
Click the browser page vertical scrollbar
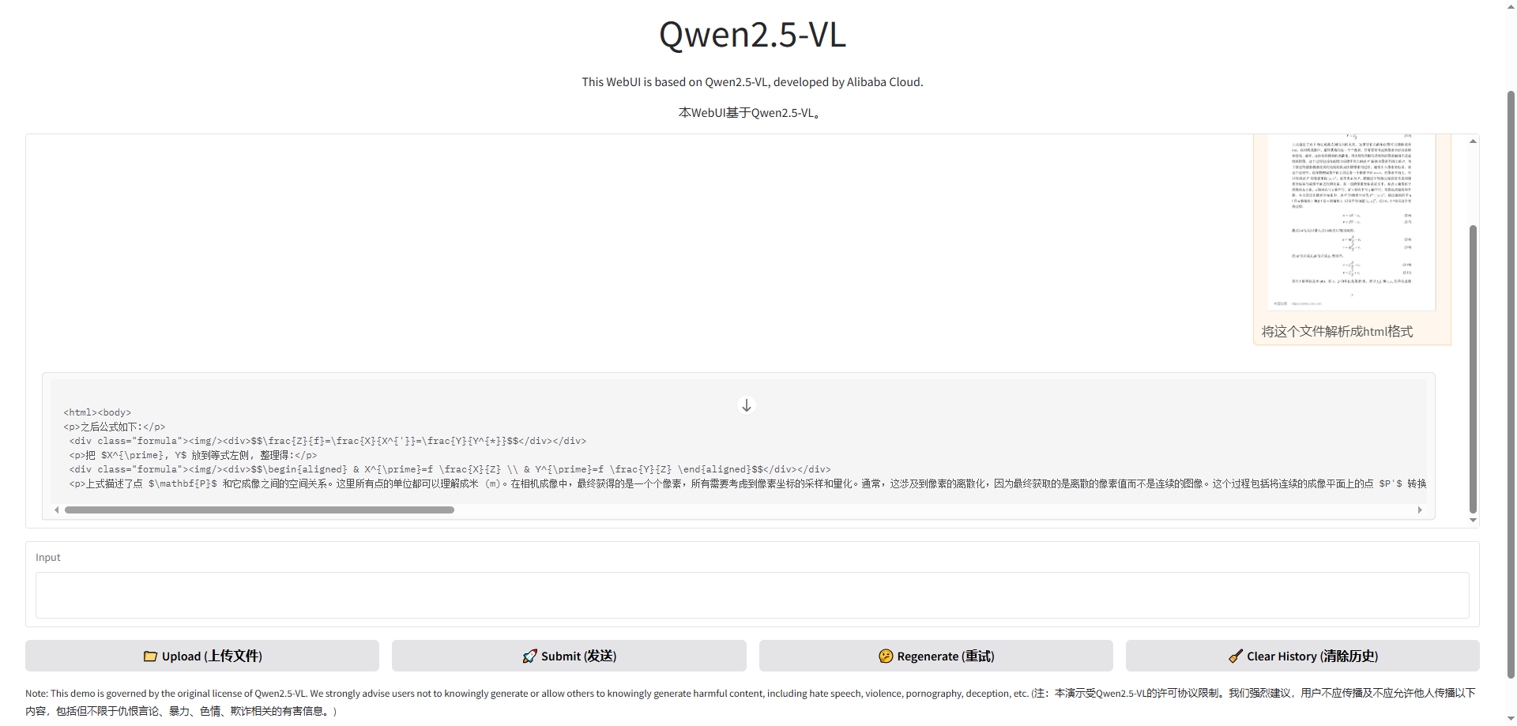point(1511,384)
